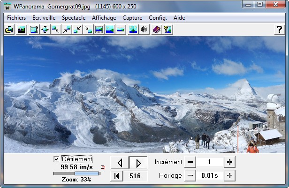Click the question mark picture info icon
The image size is (289, 188).
pos(167,30)
